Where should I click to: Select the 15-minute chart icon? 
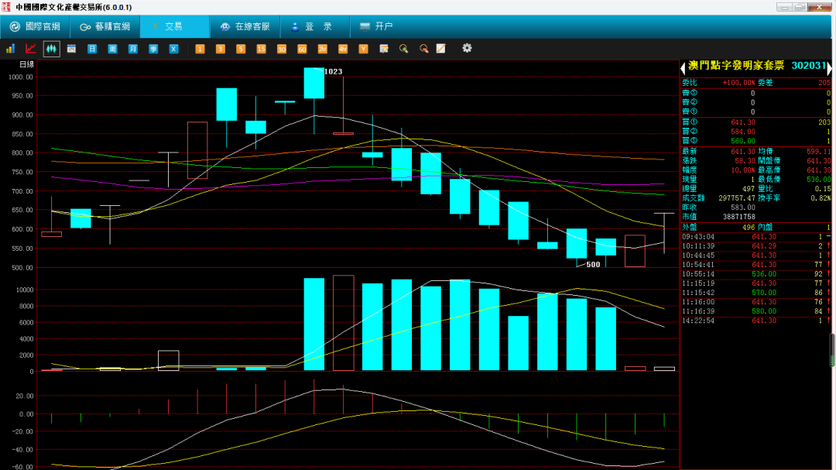coord(262,49)
